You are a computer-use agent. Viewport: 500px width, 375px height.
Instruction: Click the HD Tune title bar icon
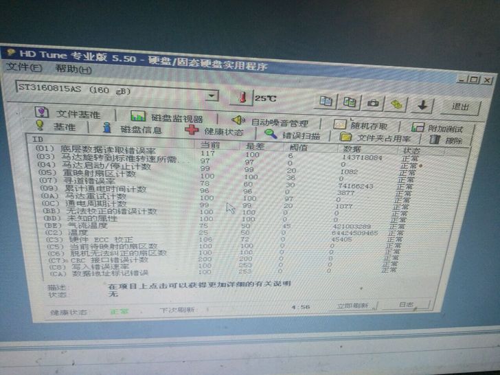(10, 52)
